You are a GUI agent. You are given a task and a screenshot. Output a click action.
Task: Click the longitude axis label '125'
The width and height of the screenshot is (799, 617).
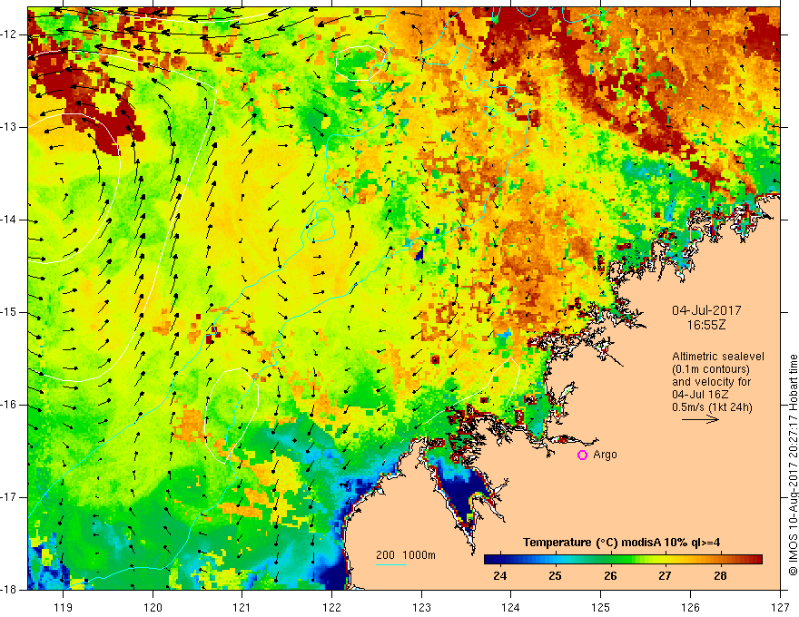pos(601,607)
